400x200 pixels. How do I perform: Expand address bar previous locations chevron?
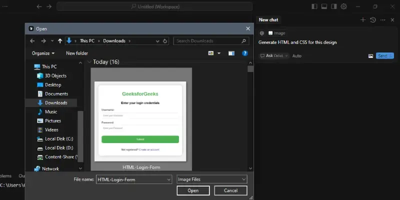point(157,41)
